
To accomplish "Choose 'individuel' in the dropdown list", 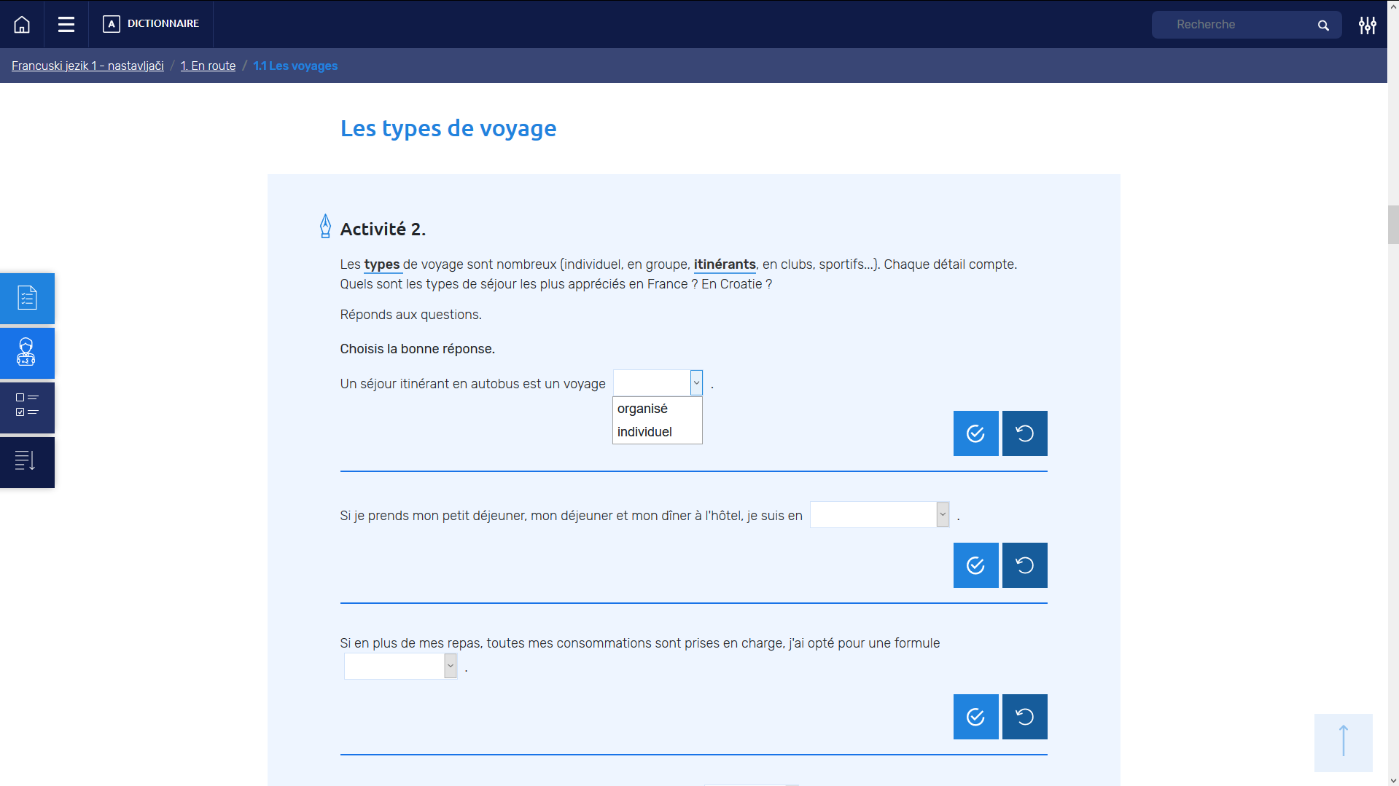I will (x=644, y=432).
